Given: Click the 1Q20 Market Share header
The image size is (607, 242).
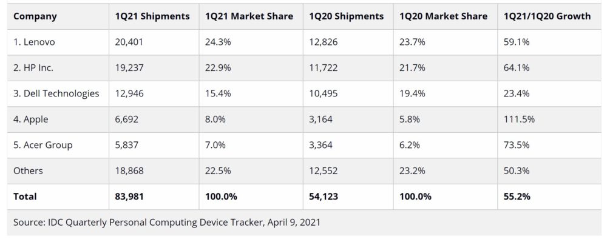Looking at the screenshot, I should tap(444, 16).
